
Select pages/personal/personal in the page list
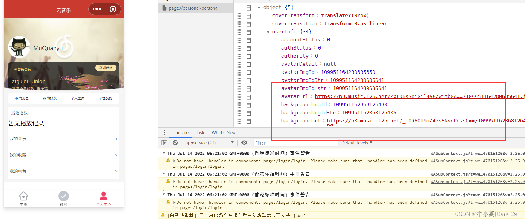pyautogui.click(x=196, y=8)
